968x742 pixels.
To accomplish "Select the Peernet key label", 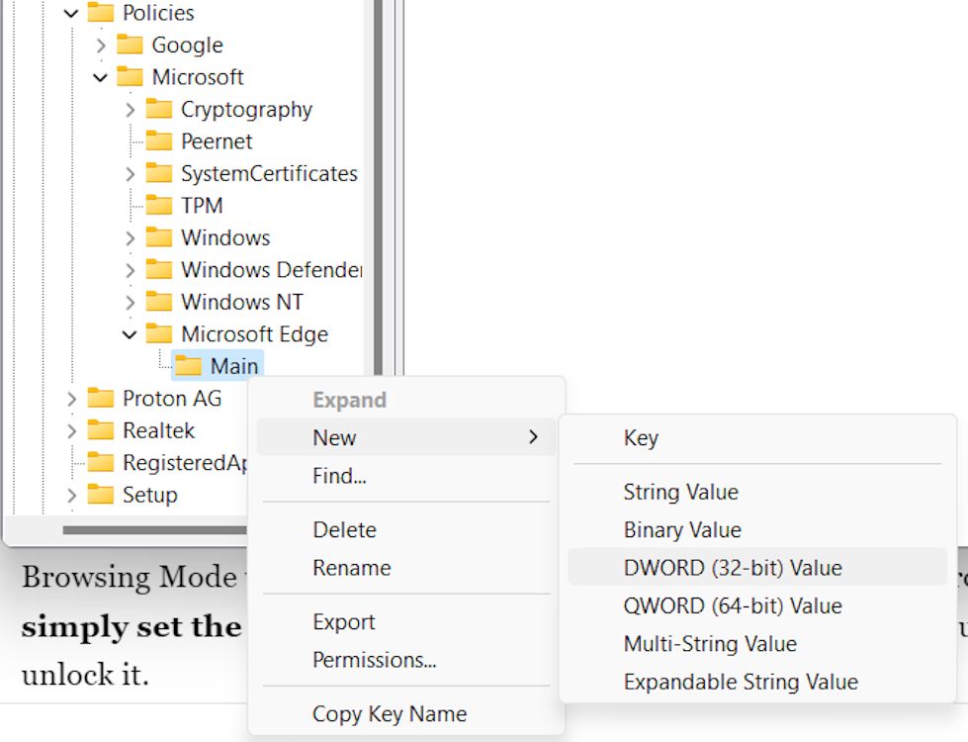I will pos(217,141).
